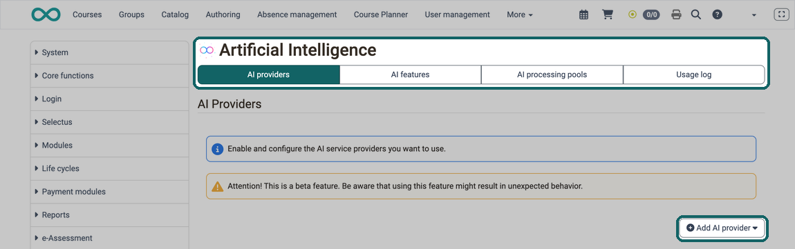Screen dimensions: 795x249
Task: Click the 'AI Providers' section heading
Action: click(230, 104)
